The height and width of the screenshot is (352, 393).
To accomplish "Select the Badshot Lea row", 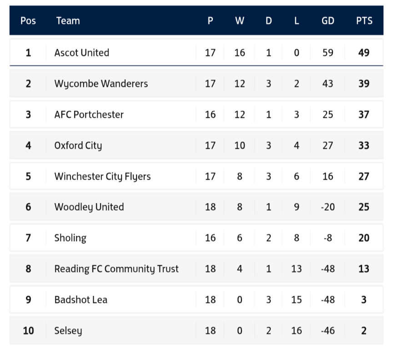I will pos(196,300).
